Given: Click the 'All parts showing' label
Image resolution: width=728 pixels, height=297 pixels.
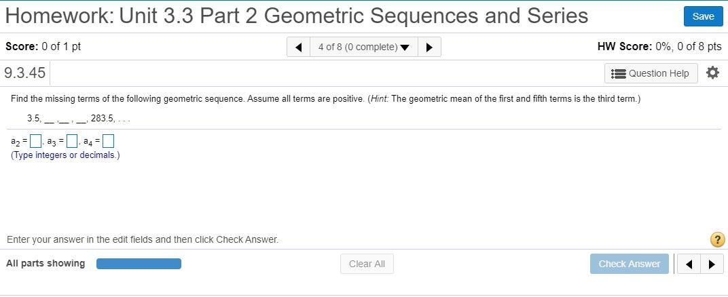Looking at the screenshot, I should coord(45,263).
